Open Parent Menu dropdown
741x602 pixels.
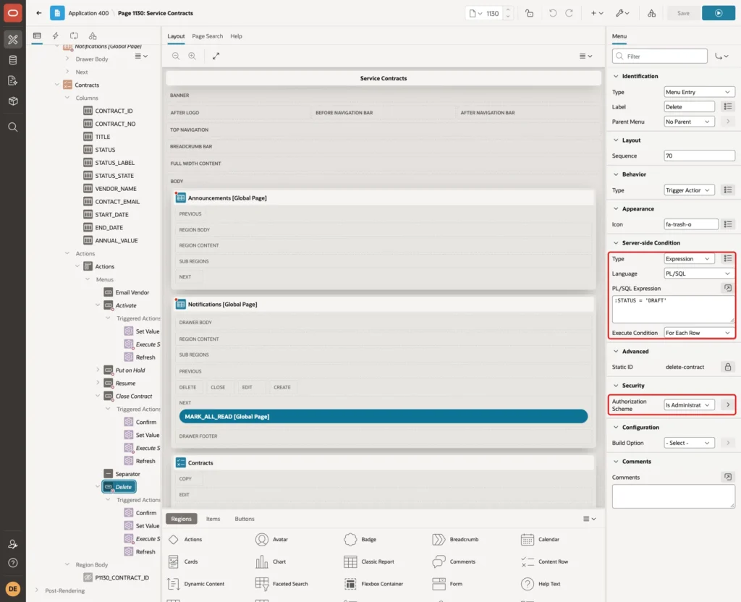[x=689, y=122]
